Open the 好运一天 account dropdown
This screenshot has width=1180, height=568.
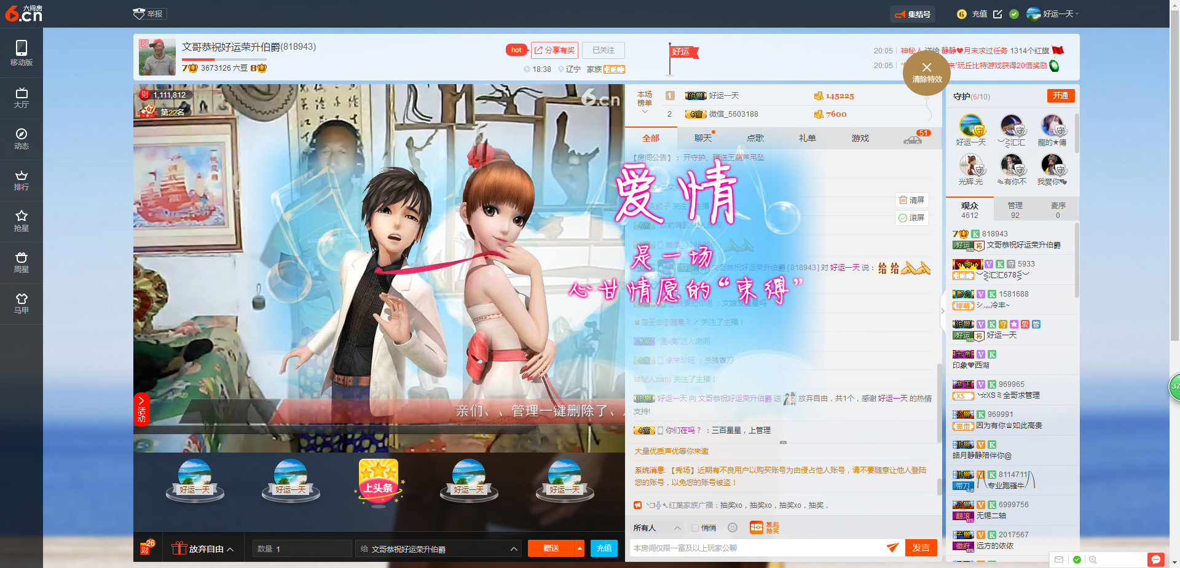[1053, 14]
